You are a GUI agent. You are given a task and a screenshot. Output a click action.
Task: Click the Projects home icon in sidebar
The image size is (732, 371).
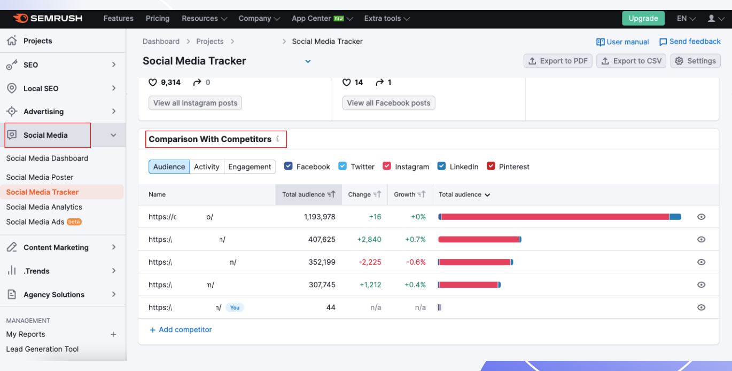(x=12, y=41)
